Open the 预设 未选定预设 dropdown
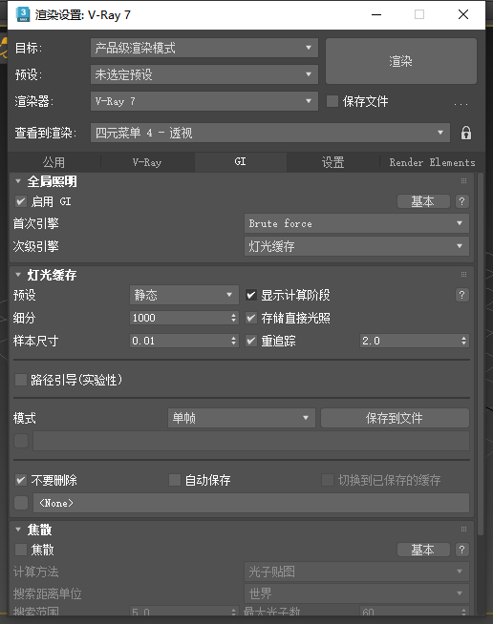 point(204,74)
